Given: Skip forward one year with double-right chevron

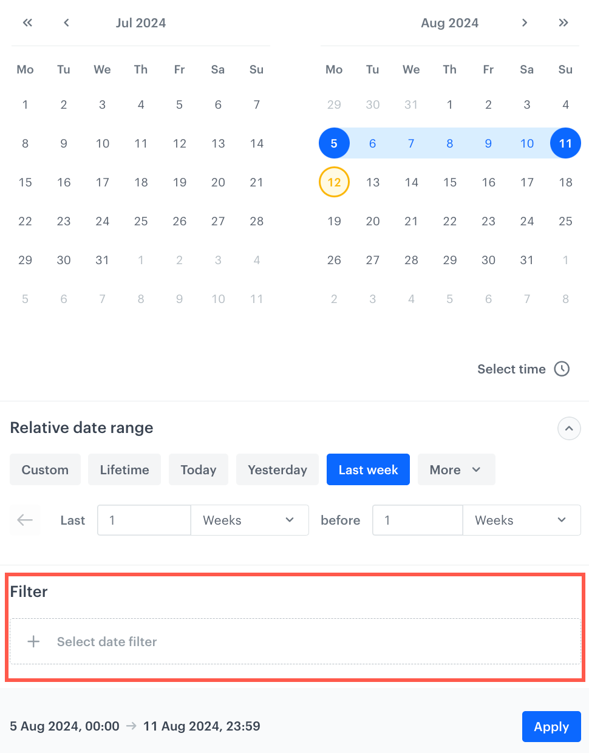Looking at the screenshot, I should pyautogui.click(x=563, y=22).
